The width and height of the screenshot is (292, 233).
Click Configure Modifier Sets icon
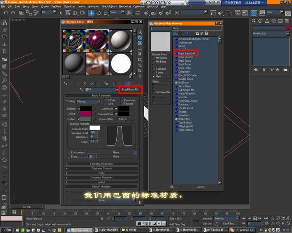[x=285, y=69]
